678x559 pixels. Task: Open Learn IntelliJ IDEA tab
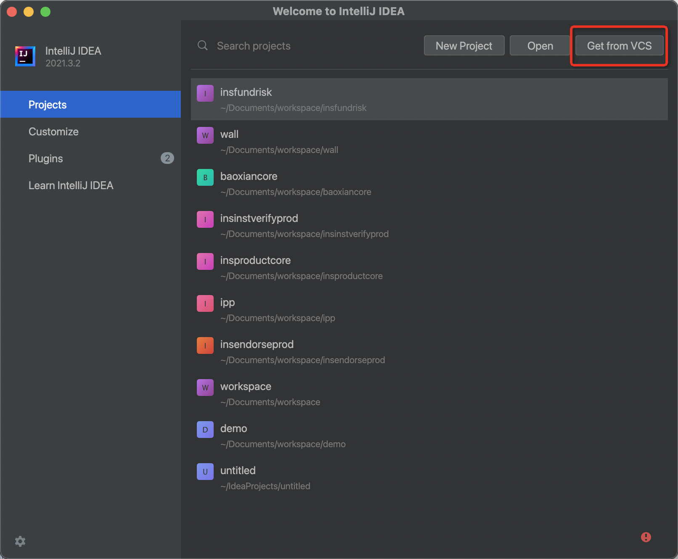pyautogui.click(x=91, y=185)
